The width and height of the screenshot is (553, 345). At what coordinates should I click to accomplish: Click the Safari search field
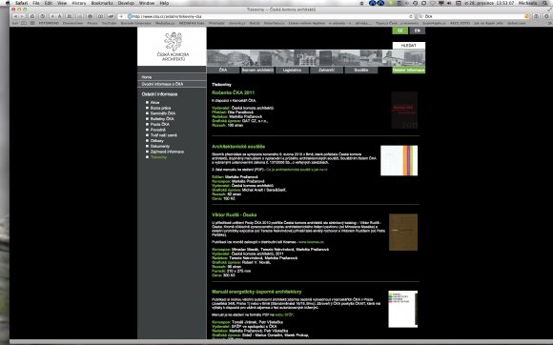point(473,16)
